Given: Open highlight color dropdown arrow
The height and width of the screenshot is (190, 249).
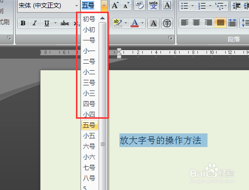Looking at the screenshot, I should pos(126,23).
